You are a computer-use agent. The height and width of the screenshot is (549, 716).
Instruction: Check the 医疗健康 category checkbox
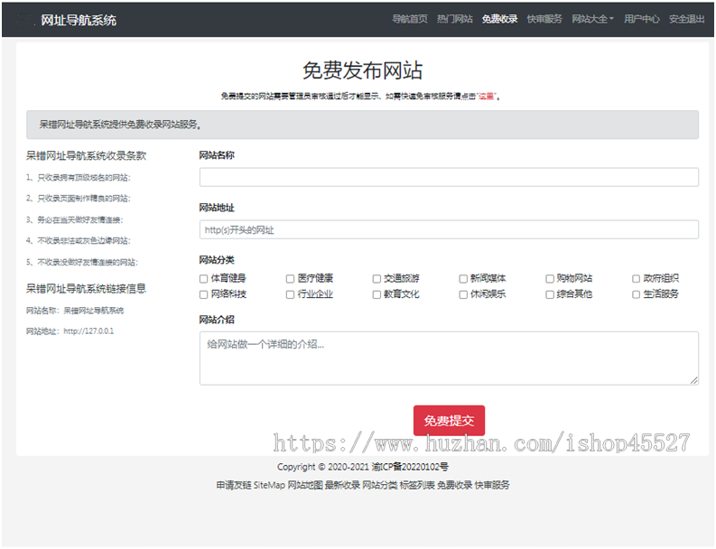(x=290, y=279)
